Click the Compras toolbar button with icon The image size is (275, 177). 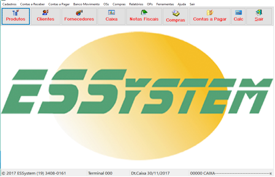[176, 16]
